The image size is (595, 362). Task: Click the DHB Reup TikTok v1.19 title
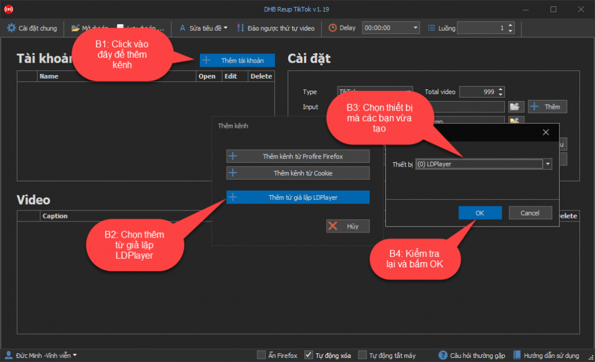click(296, 9)
